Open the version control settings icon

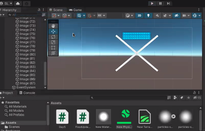(27, 4)
